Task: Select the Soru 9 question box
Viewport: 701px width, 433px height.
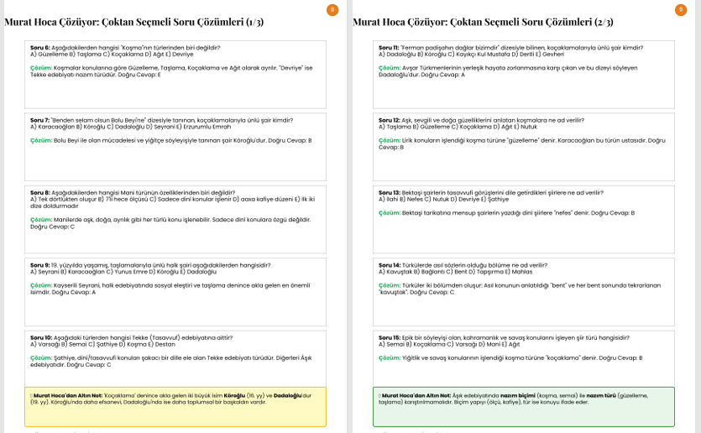Action: point(175,291)
